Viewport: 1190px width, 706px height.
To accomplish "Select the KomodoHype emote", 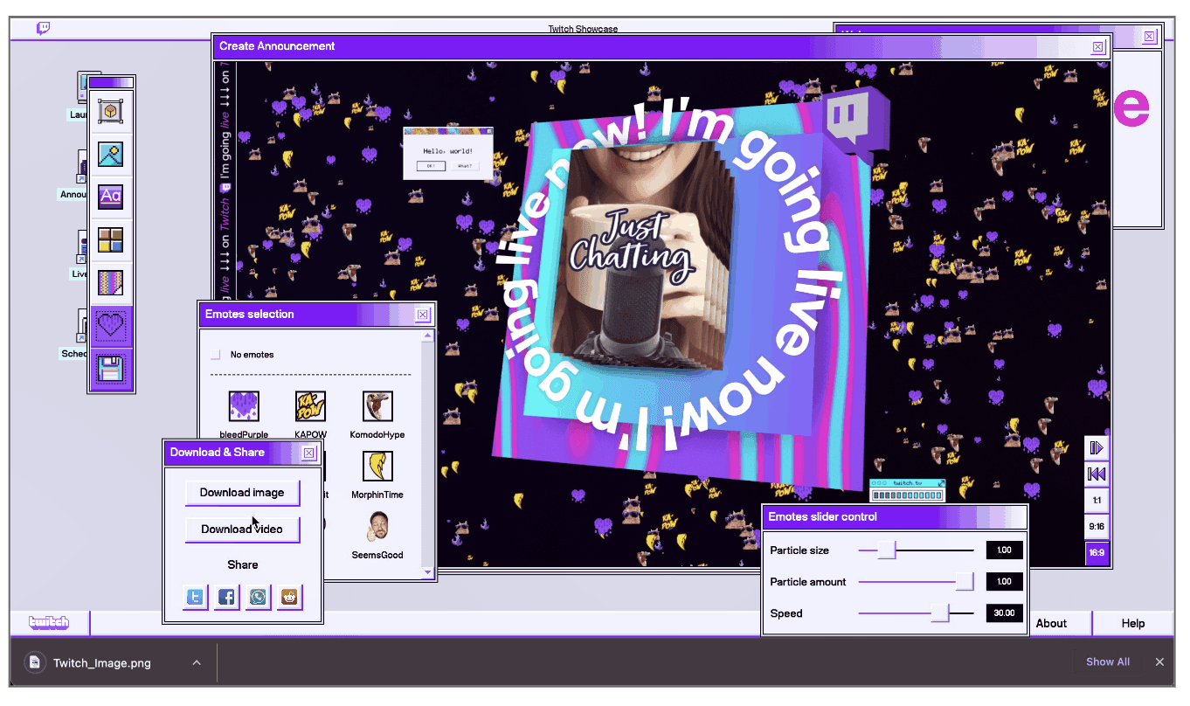I will coord(377,406).
